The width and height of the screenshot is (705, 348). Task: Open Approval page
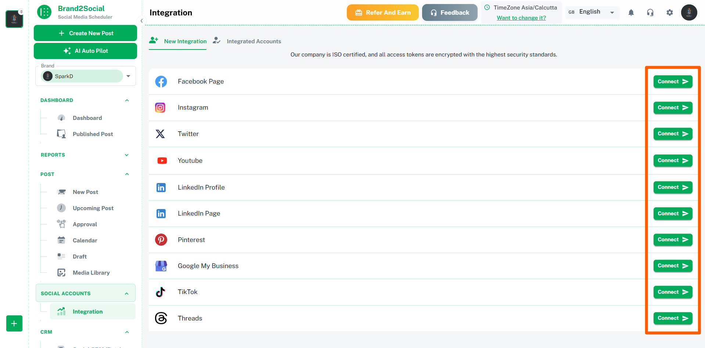coord(85,224)
